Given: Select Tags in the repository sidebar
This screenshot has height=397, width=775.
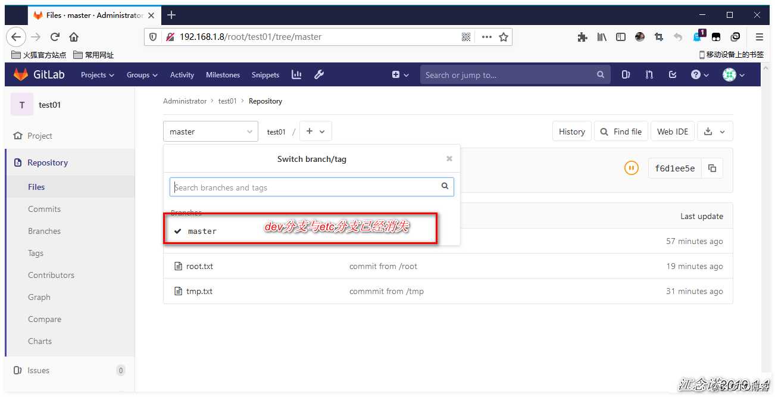Looking at the screenshot, I should click(x=36, y=253).
